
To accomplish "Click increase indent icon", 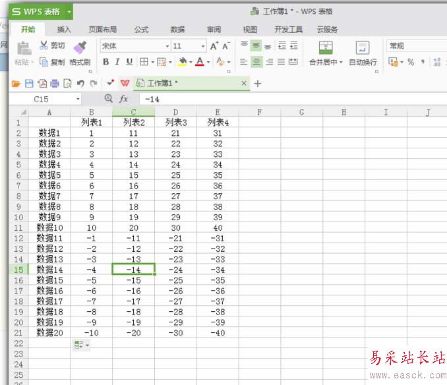I will (294, 45).
